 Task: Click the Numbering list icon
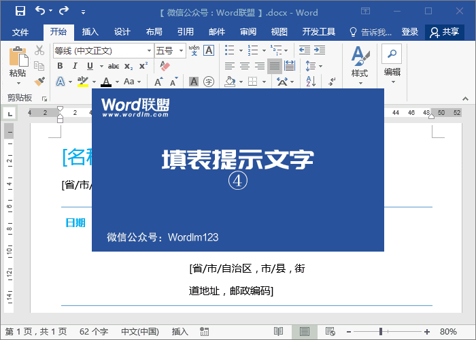click(x=252, y=50)
